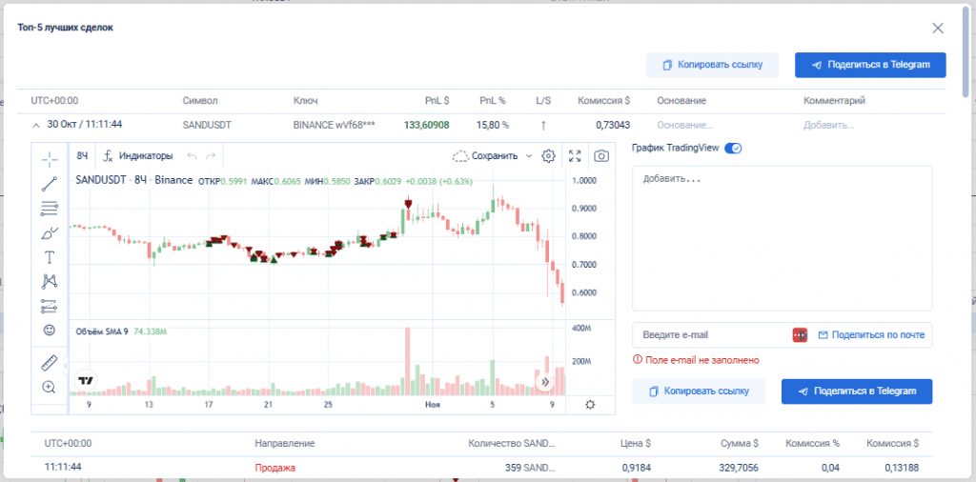
Task: Click the Символ column header
Action: (200, 101)
